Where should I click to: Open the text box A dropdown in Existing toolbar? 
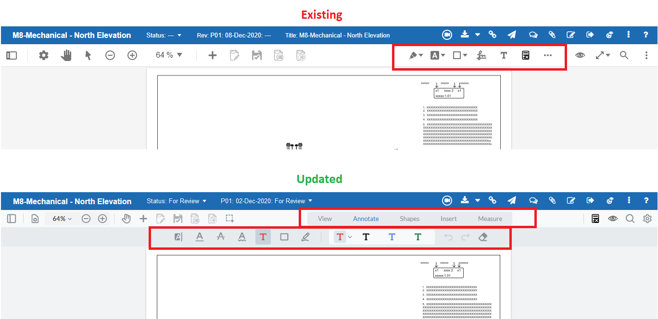coord(438,55)
